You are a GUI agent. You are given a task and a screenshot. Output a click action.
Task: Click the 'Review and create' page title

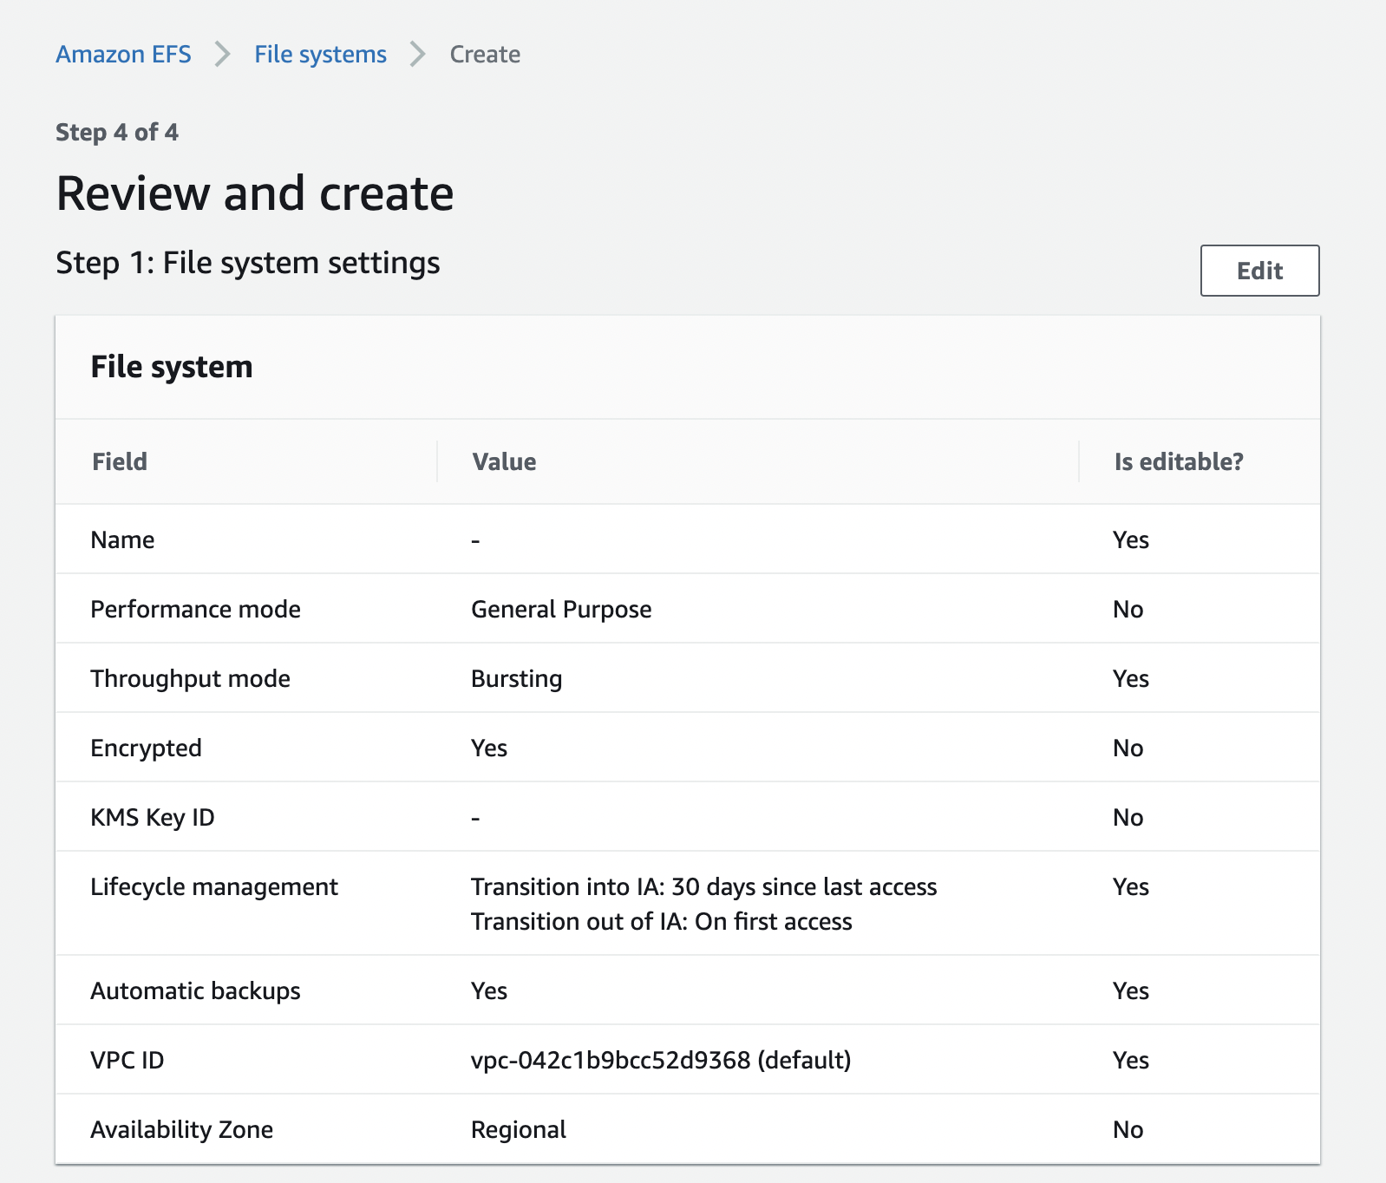click(255, 193)
